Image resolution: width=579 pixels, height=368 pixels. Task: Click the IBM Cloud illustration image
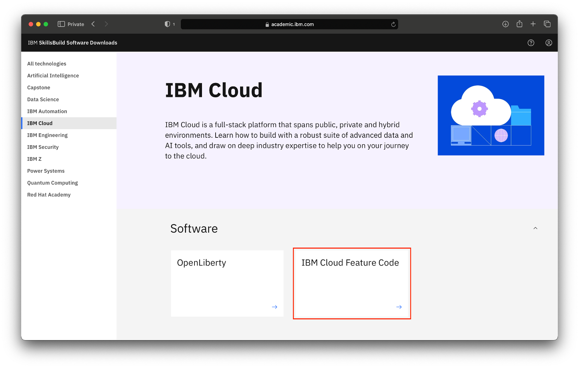tap(491, 115)
